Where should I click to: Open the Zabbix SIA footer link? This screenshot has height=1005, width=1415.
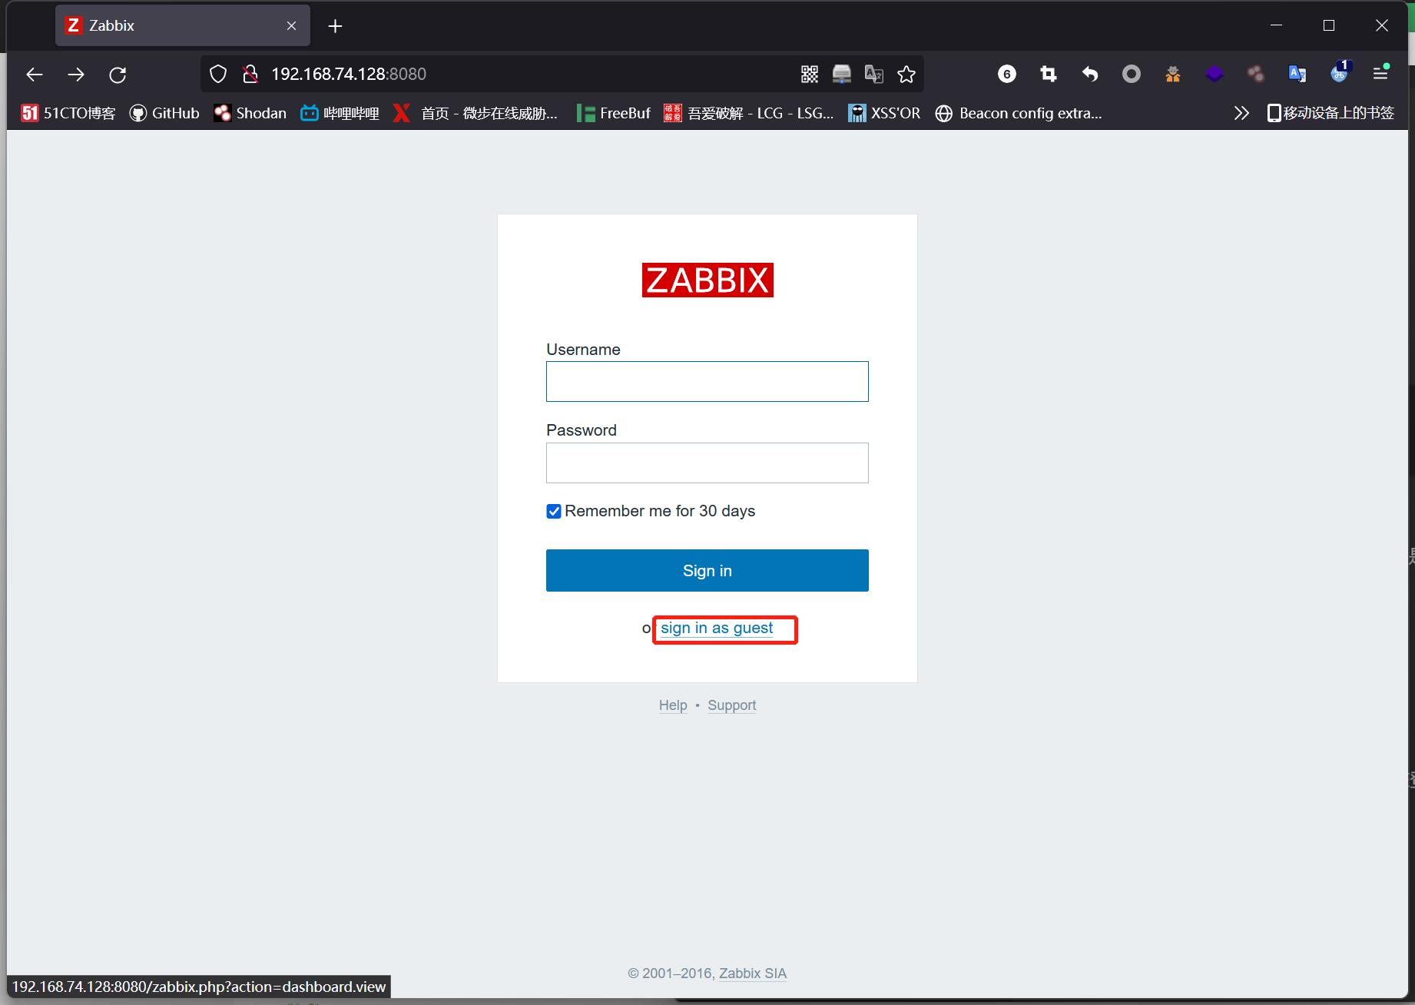753,973
